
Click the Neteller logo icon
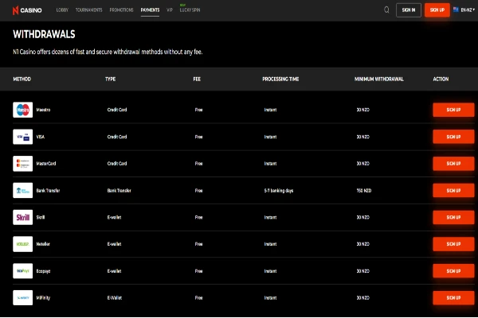pyautogui.click(x=23, y=245)
